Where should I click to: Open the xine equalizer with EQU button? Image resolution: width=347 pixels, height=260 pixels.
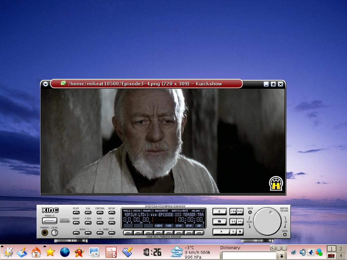[x=88, y=213]
